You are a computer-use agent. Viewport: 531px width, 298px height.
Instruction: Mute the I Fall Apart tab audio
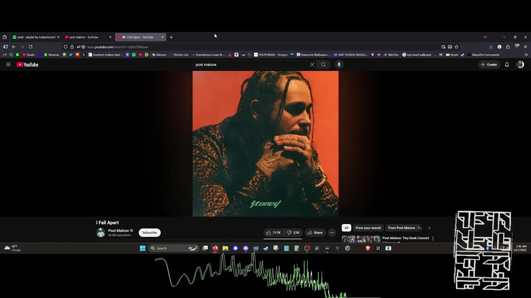point(124,37)
